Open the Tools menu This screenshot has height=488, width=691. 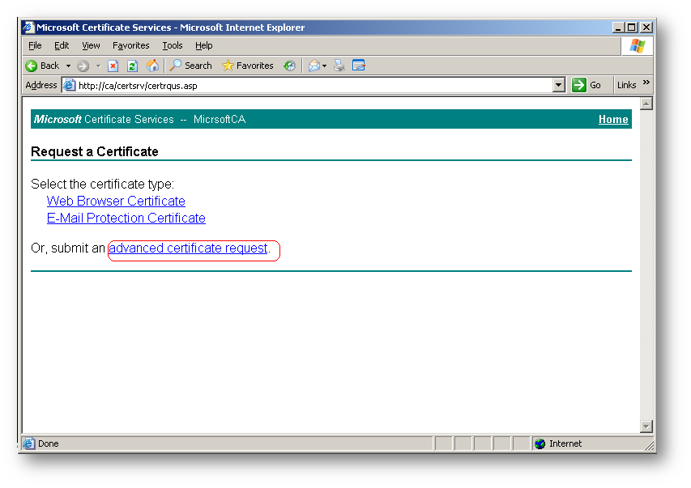point(173,45)
